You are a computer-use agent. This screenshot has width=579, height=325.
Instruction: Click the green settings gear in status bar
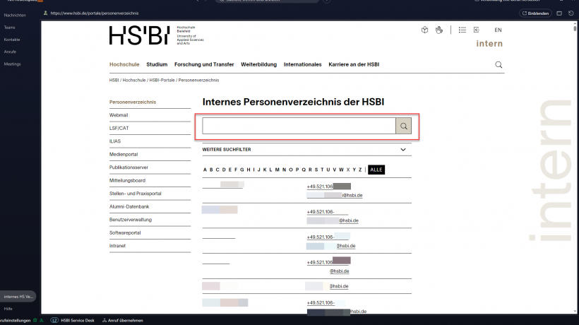(x=35, y=320)
